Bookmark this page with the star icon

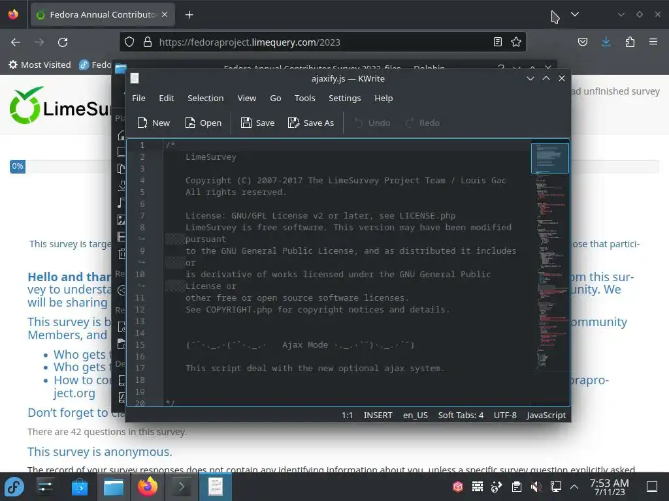pos(516,42)
